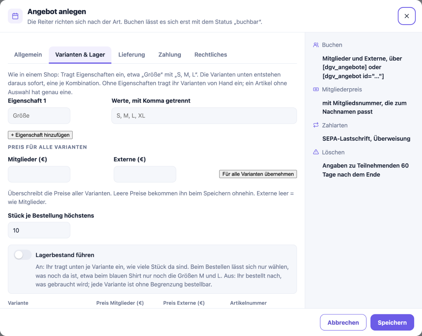422x336 pixels.
Task: Click the Varianten & Lager tab
Action: [x=80, y=55]
